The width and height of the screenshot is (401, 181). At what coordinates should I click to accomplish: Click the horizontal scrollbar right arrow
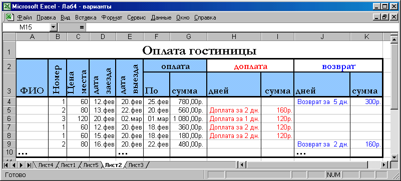pyautogui.click(x=384, y=165)
